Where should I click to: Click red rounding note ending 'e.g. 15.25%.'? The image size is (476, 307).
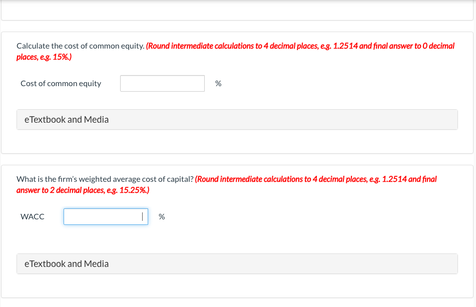click(226, 185)
